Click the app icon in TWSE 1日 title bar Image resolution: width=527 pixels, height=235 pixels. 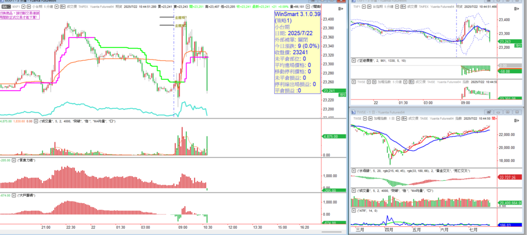[353, 112]
